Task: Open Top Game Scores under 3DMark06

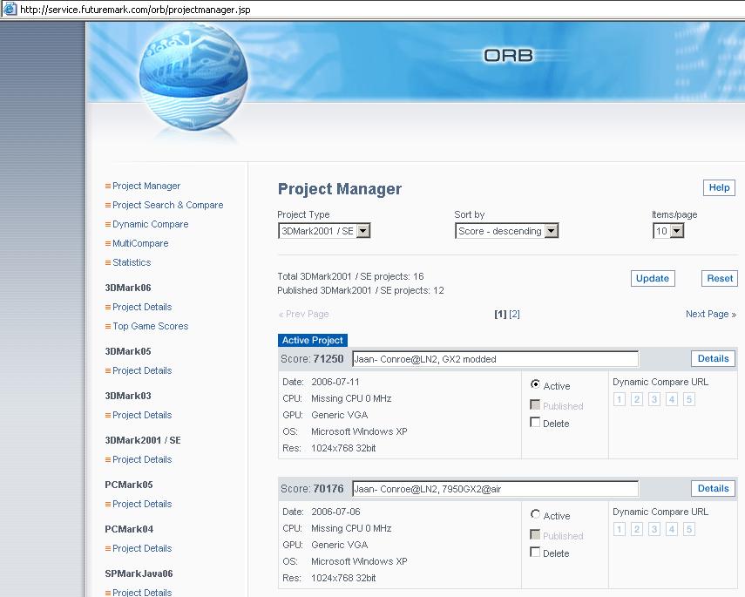Action: pos(150,326)
